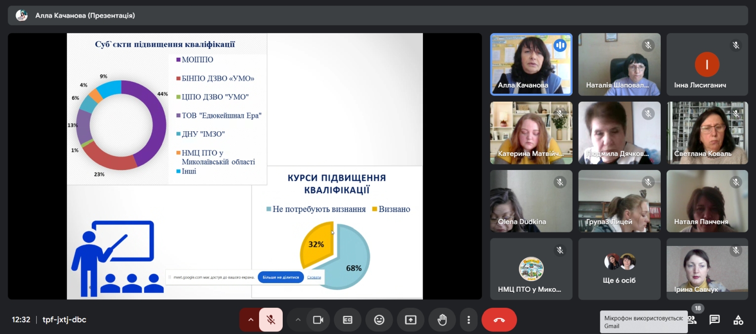Screen dimensions: 756x334
Task: Select Катерина Матвійч video tile
Action: coord(531,133)
